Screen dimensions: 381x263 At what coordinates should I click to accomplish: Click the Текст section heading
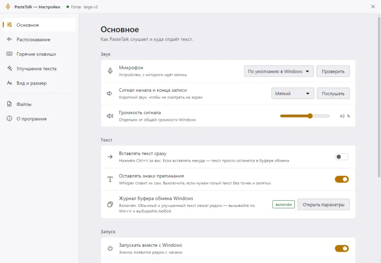click(106, 140)
